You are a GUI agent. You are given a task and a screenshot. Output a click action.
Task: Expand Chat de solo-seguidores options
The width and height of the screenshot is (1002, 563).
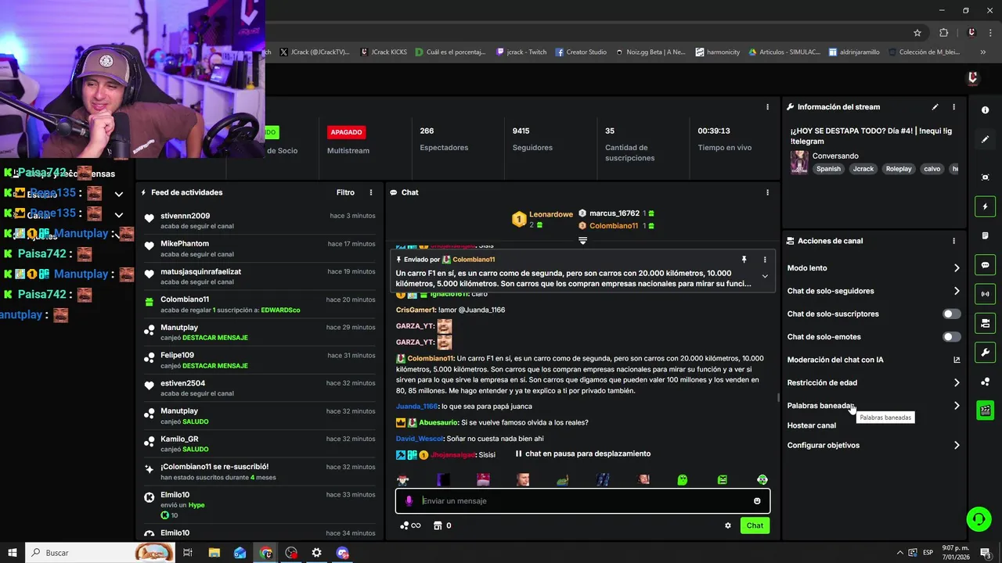[x=957, y=291]
